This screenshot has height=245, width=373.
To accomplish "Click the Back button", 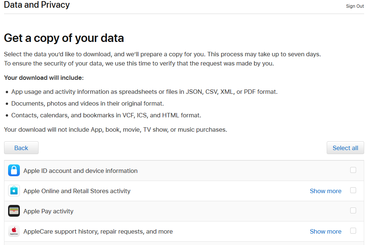I will tap(21, 148).
